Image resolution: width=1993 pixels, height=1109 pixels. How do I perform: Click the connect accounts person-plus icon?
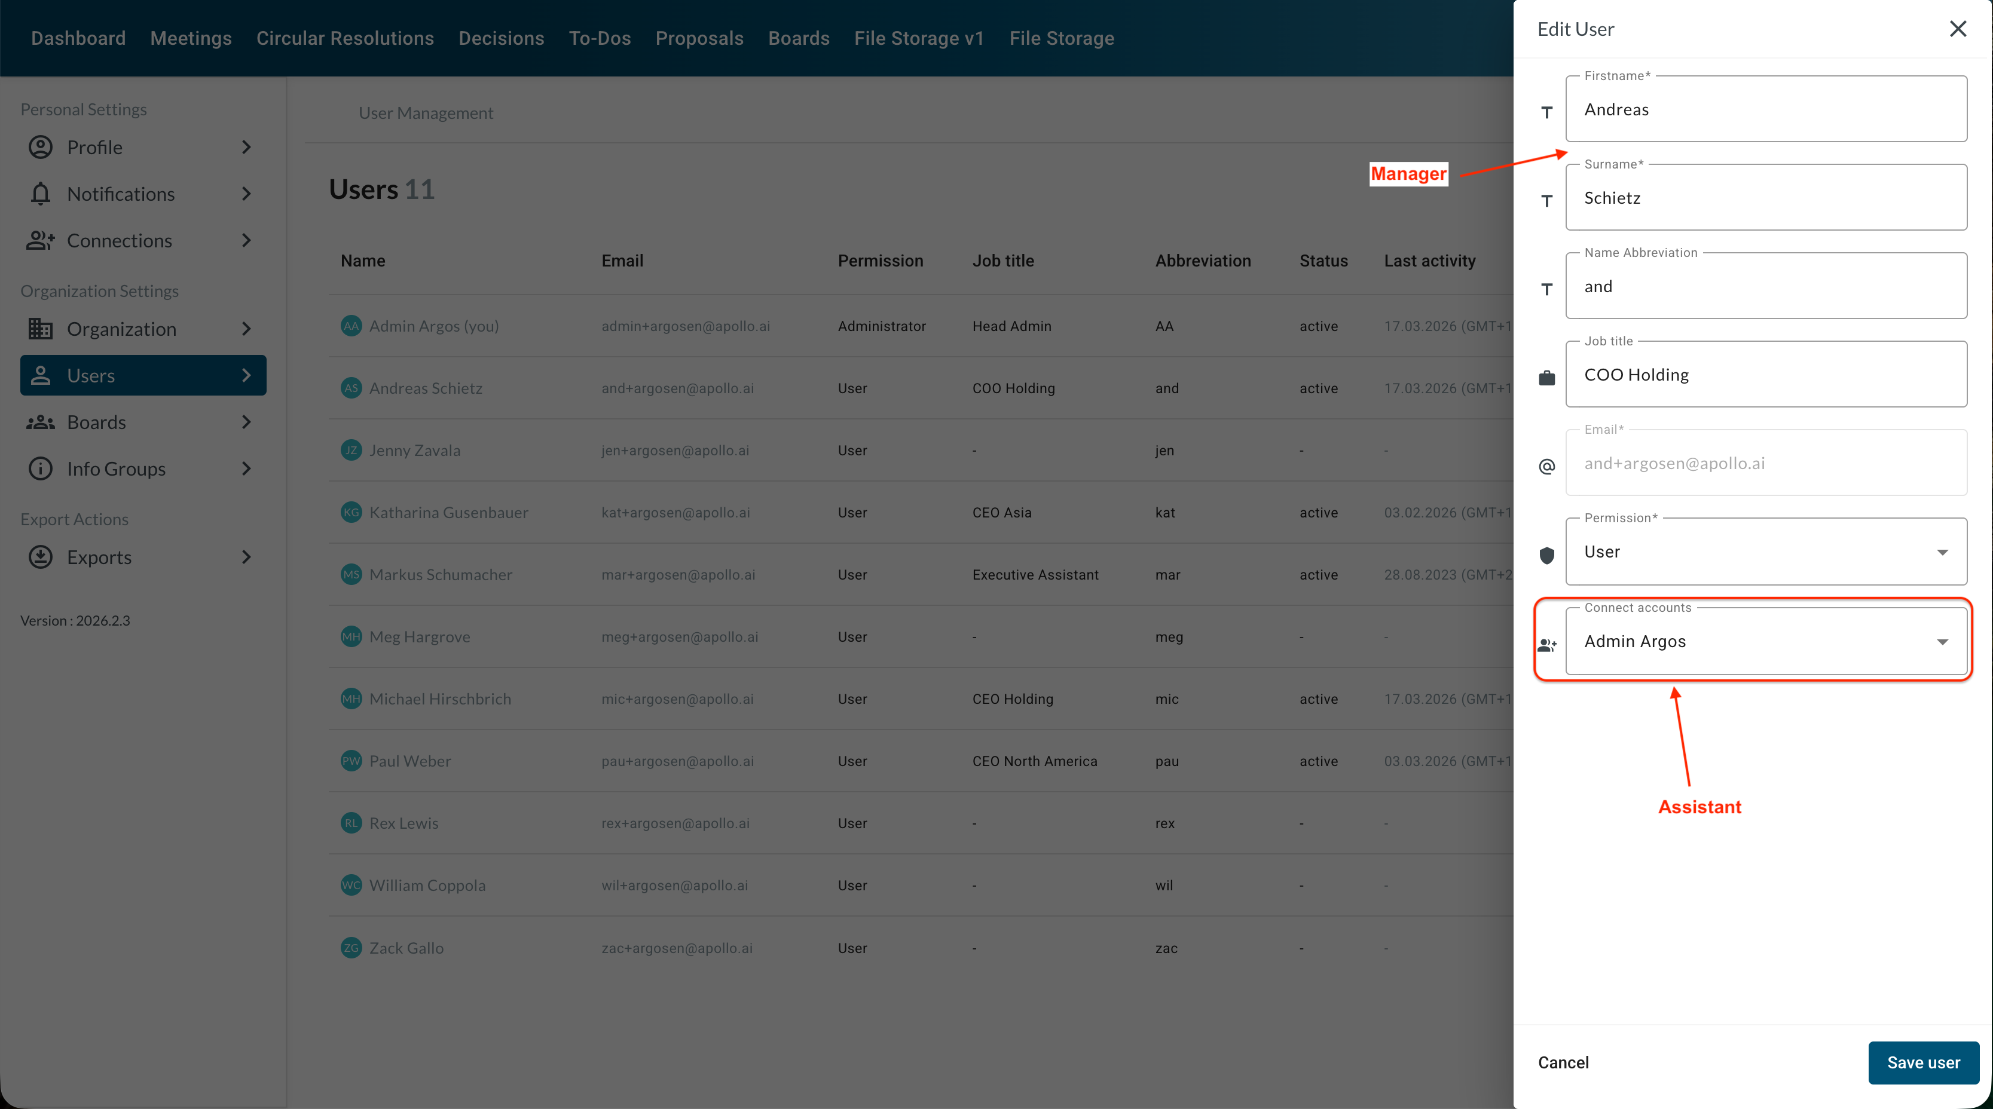click(x=1546, y=644)
